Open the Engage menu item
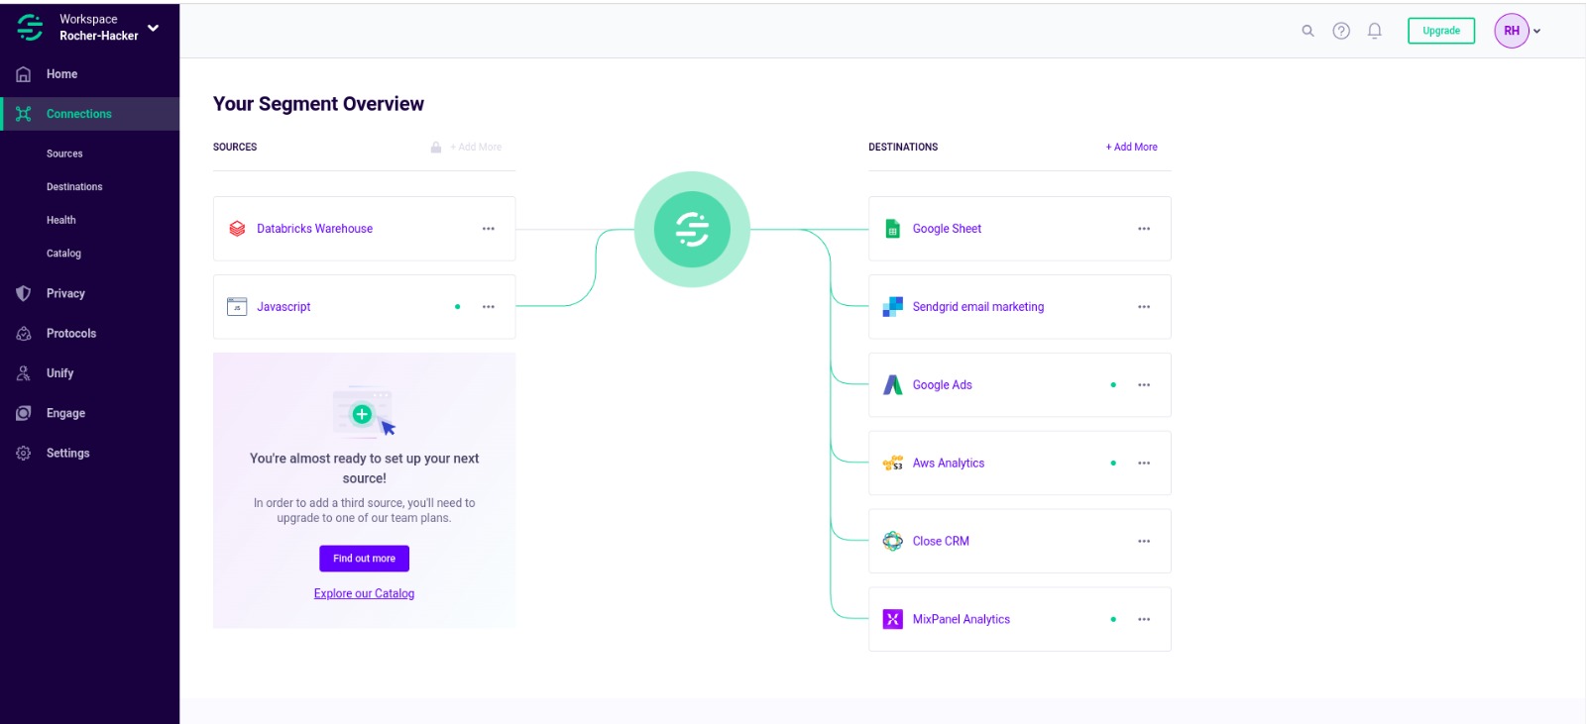The height and width of the screenshot is (724, 1586). [65, 413]
